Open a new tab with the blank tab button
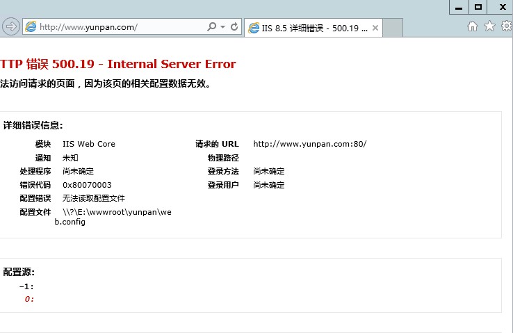The image size is (513, 333). click(393, 28)
